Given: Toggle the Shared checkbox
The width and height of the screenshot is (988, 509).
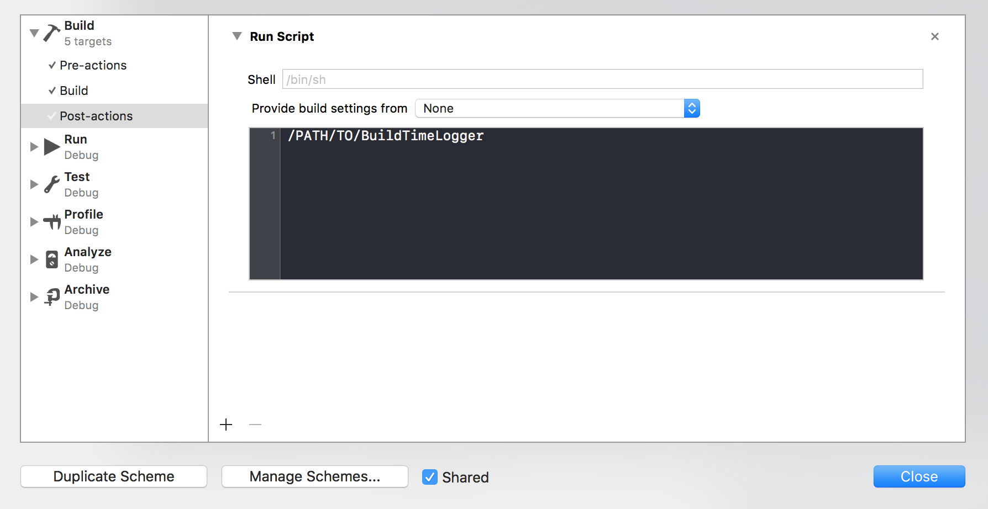Looking at the screenshot, I should pos(430,477).
